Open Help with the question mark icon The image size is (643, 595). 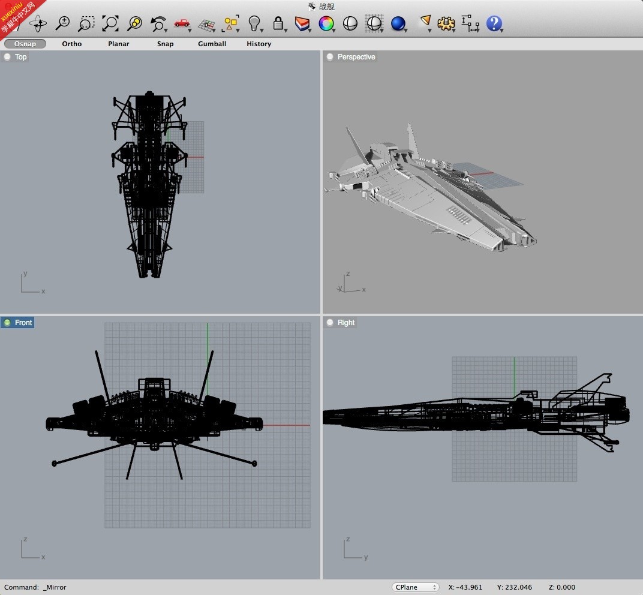[494, 23]
